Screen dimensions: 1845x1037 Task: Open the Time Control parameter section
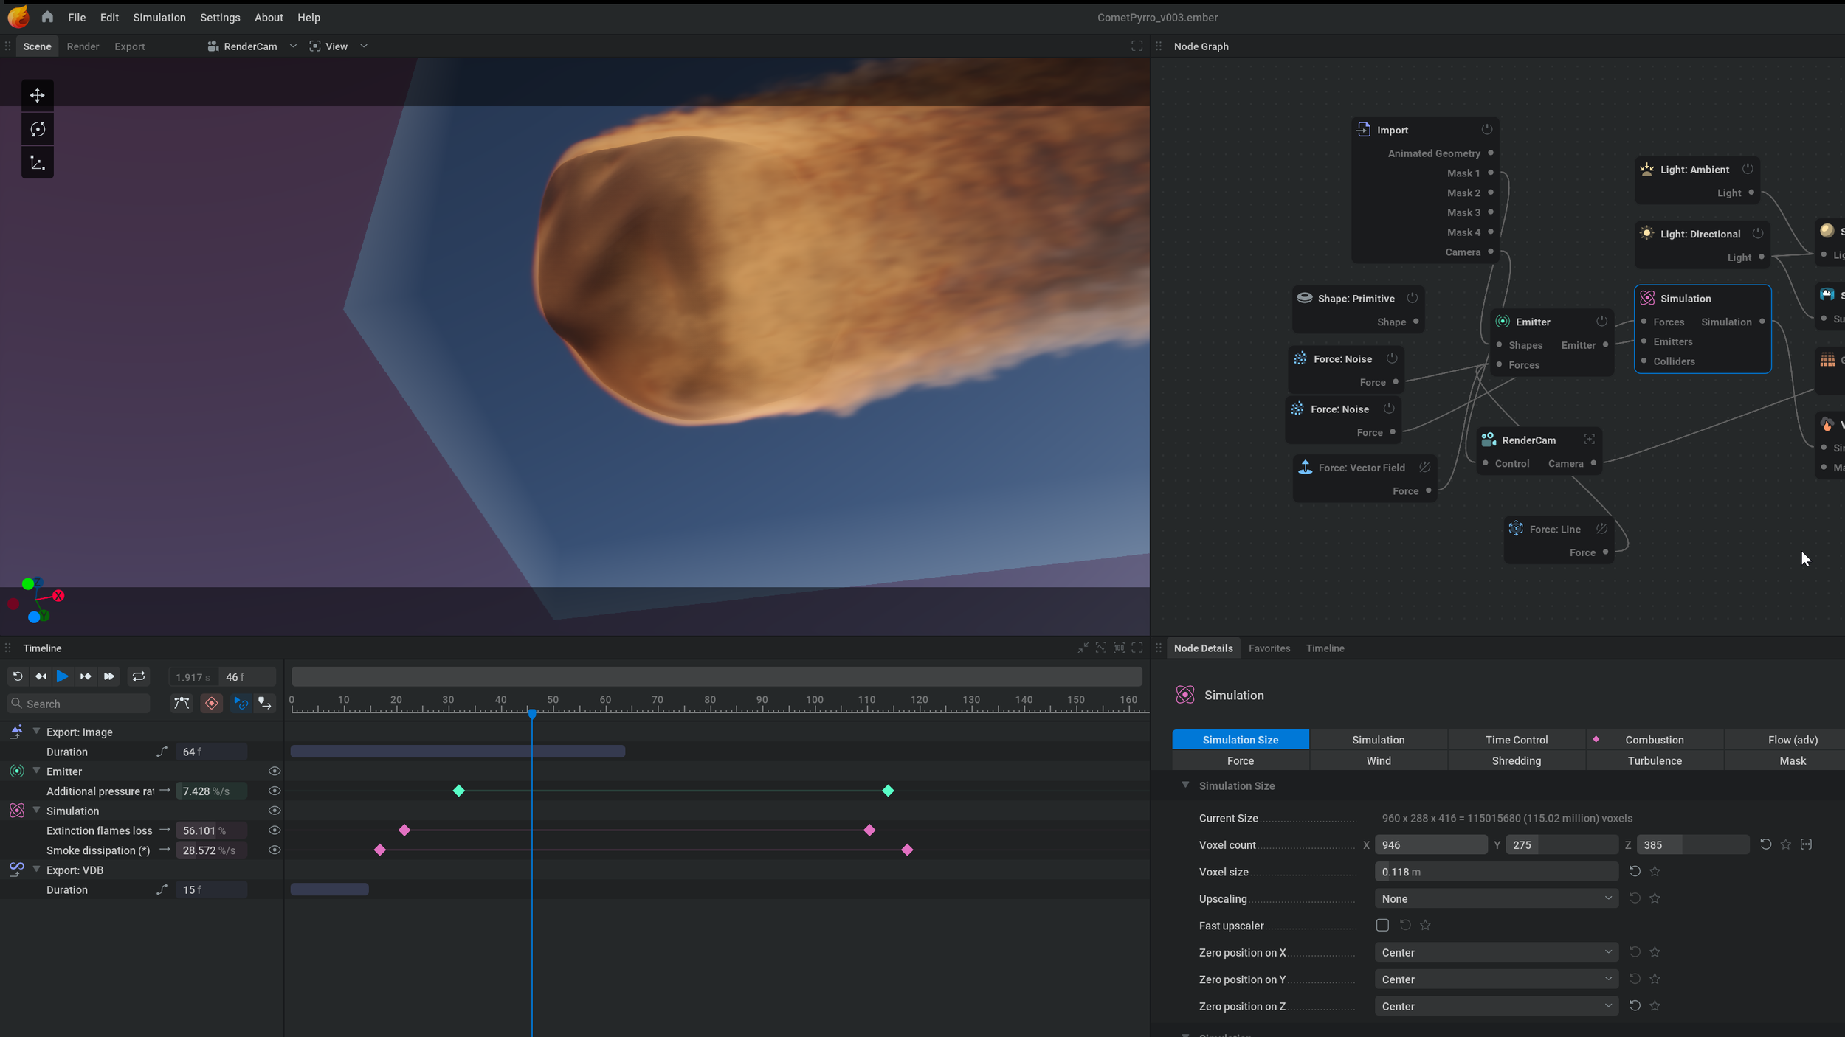[x=1517, y=739]
